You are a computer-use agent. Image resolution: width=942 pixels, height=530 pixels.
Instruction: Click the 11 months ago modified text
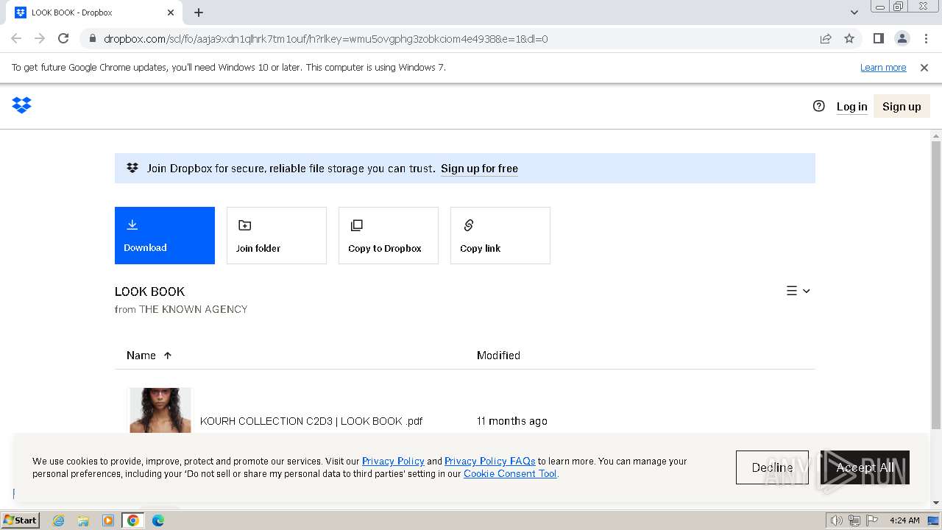pyautogui.click(x=512, y=421)
